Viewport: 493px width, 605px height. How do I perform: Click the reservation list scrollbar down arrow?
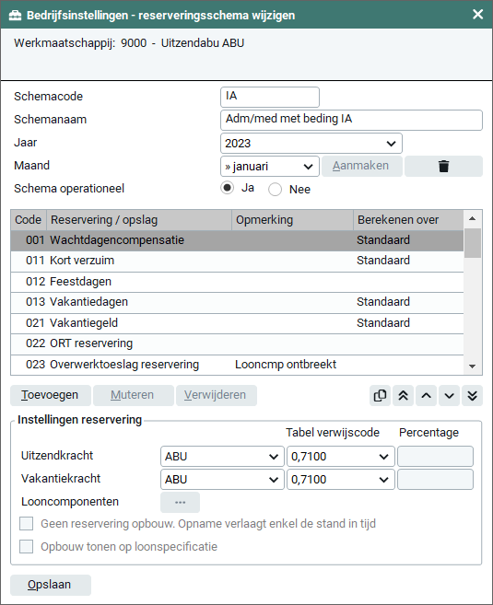(x=472, y=366)
